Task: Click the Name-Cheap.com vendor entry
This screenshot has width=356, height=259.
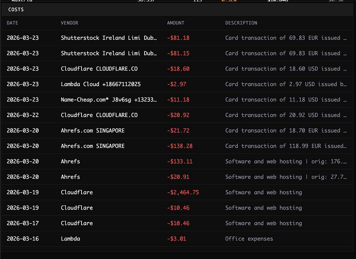Action: tap(109, 100)
